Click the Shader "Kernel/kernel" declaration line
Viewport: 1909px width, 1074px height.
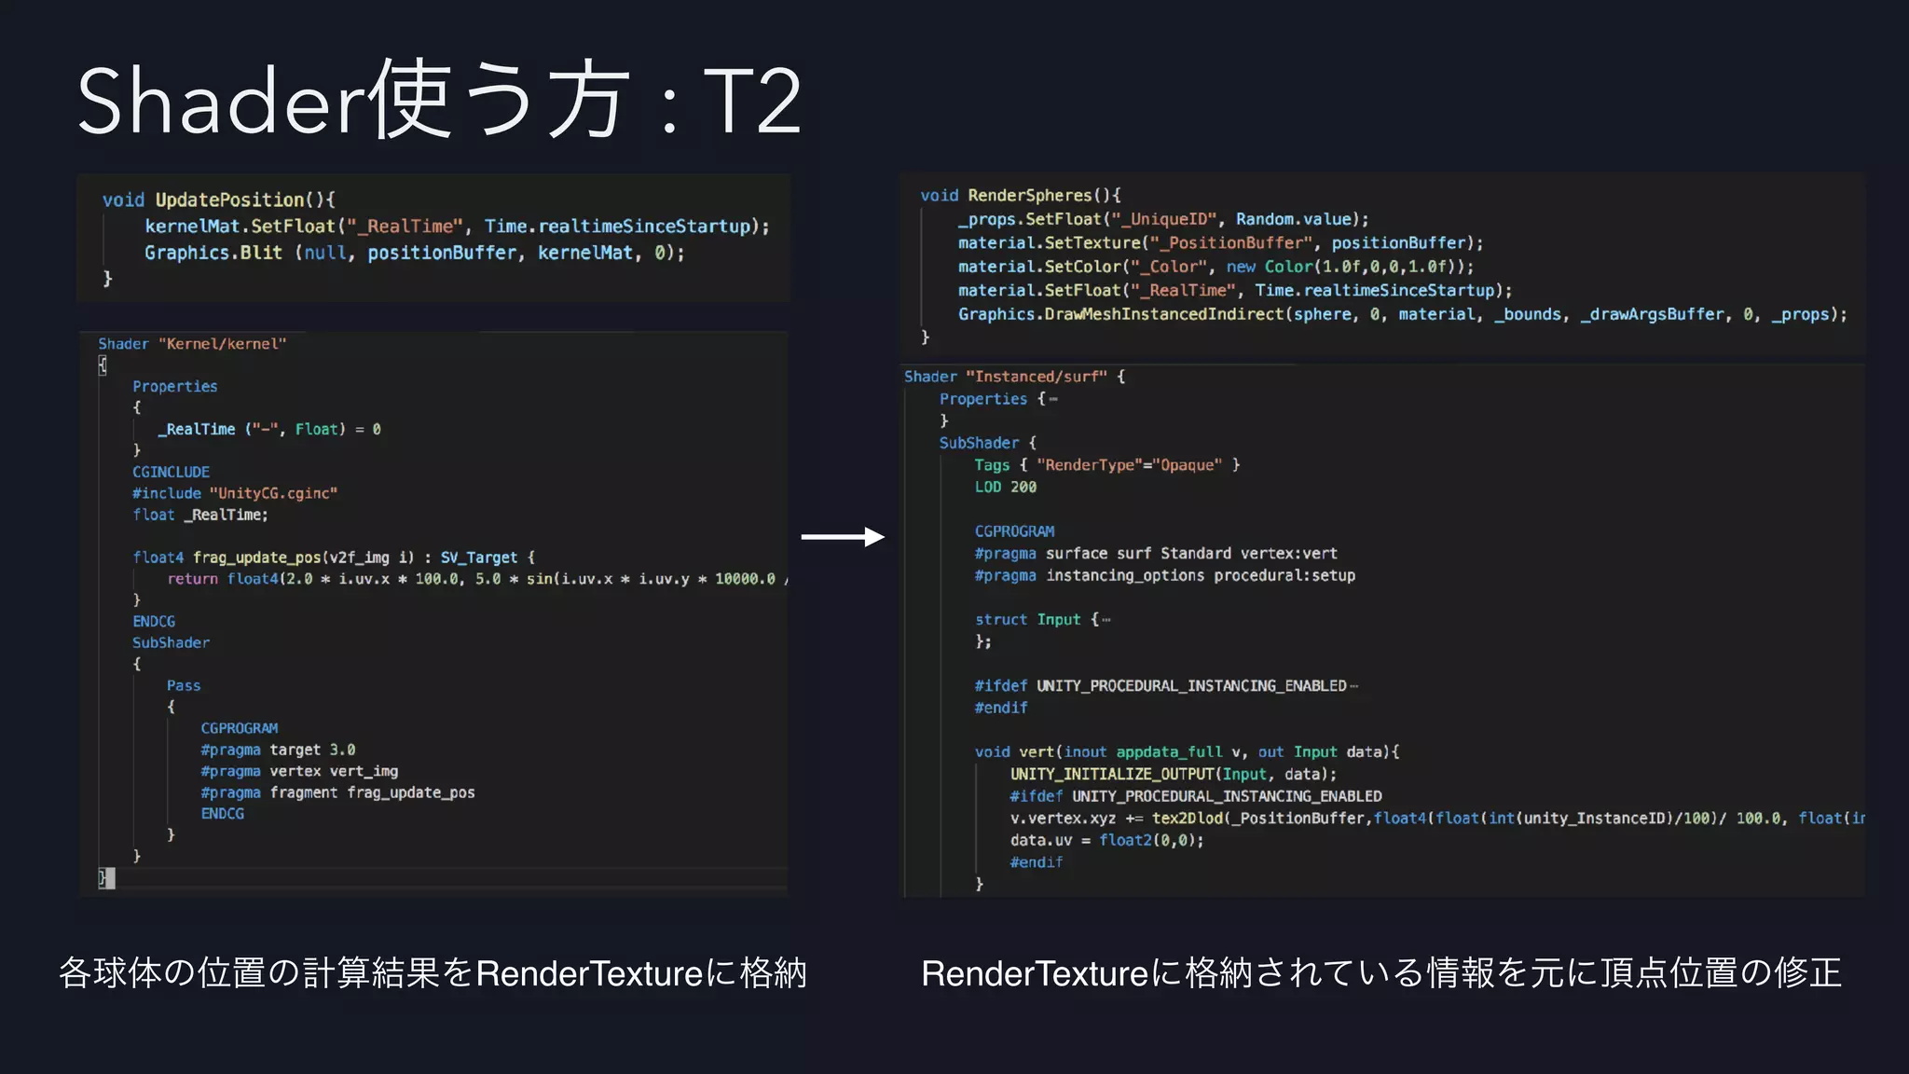click(x=192, y=344)
